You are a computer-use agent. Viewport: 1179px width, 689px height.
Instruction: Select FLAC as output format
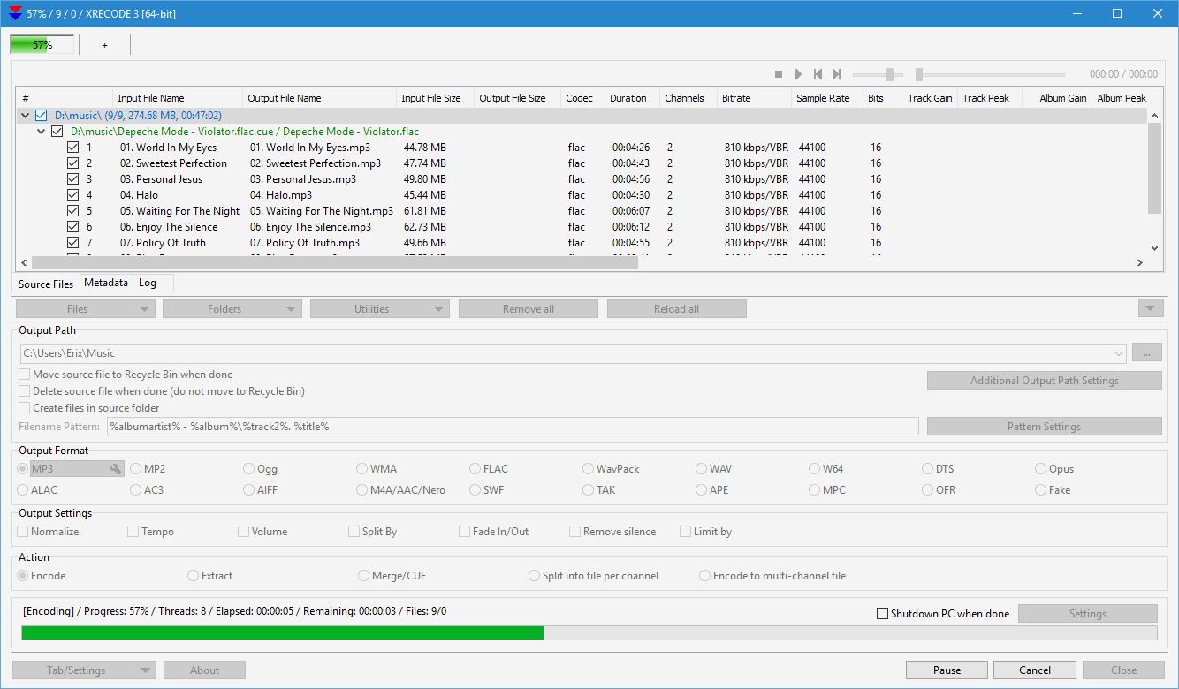tap(474, 468)
